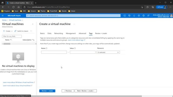The height and width of the screenshot is (97, 173).
Task: Click the Microsoft Azure logo text
Action: click(x=14, y=16)
